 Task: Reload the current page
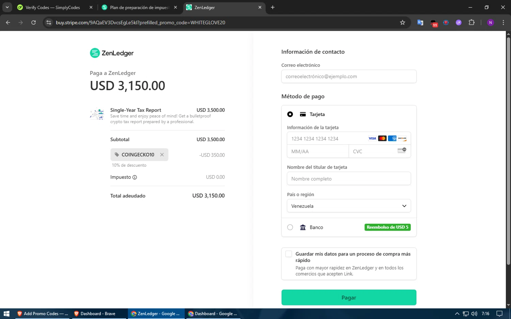(x=33, y=22)
